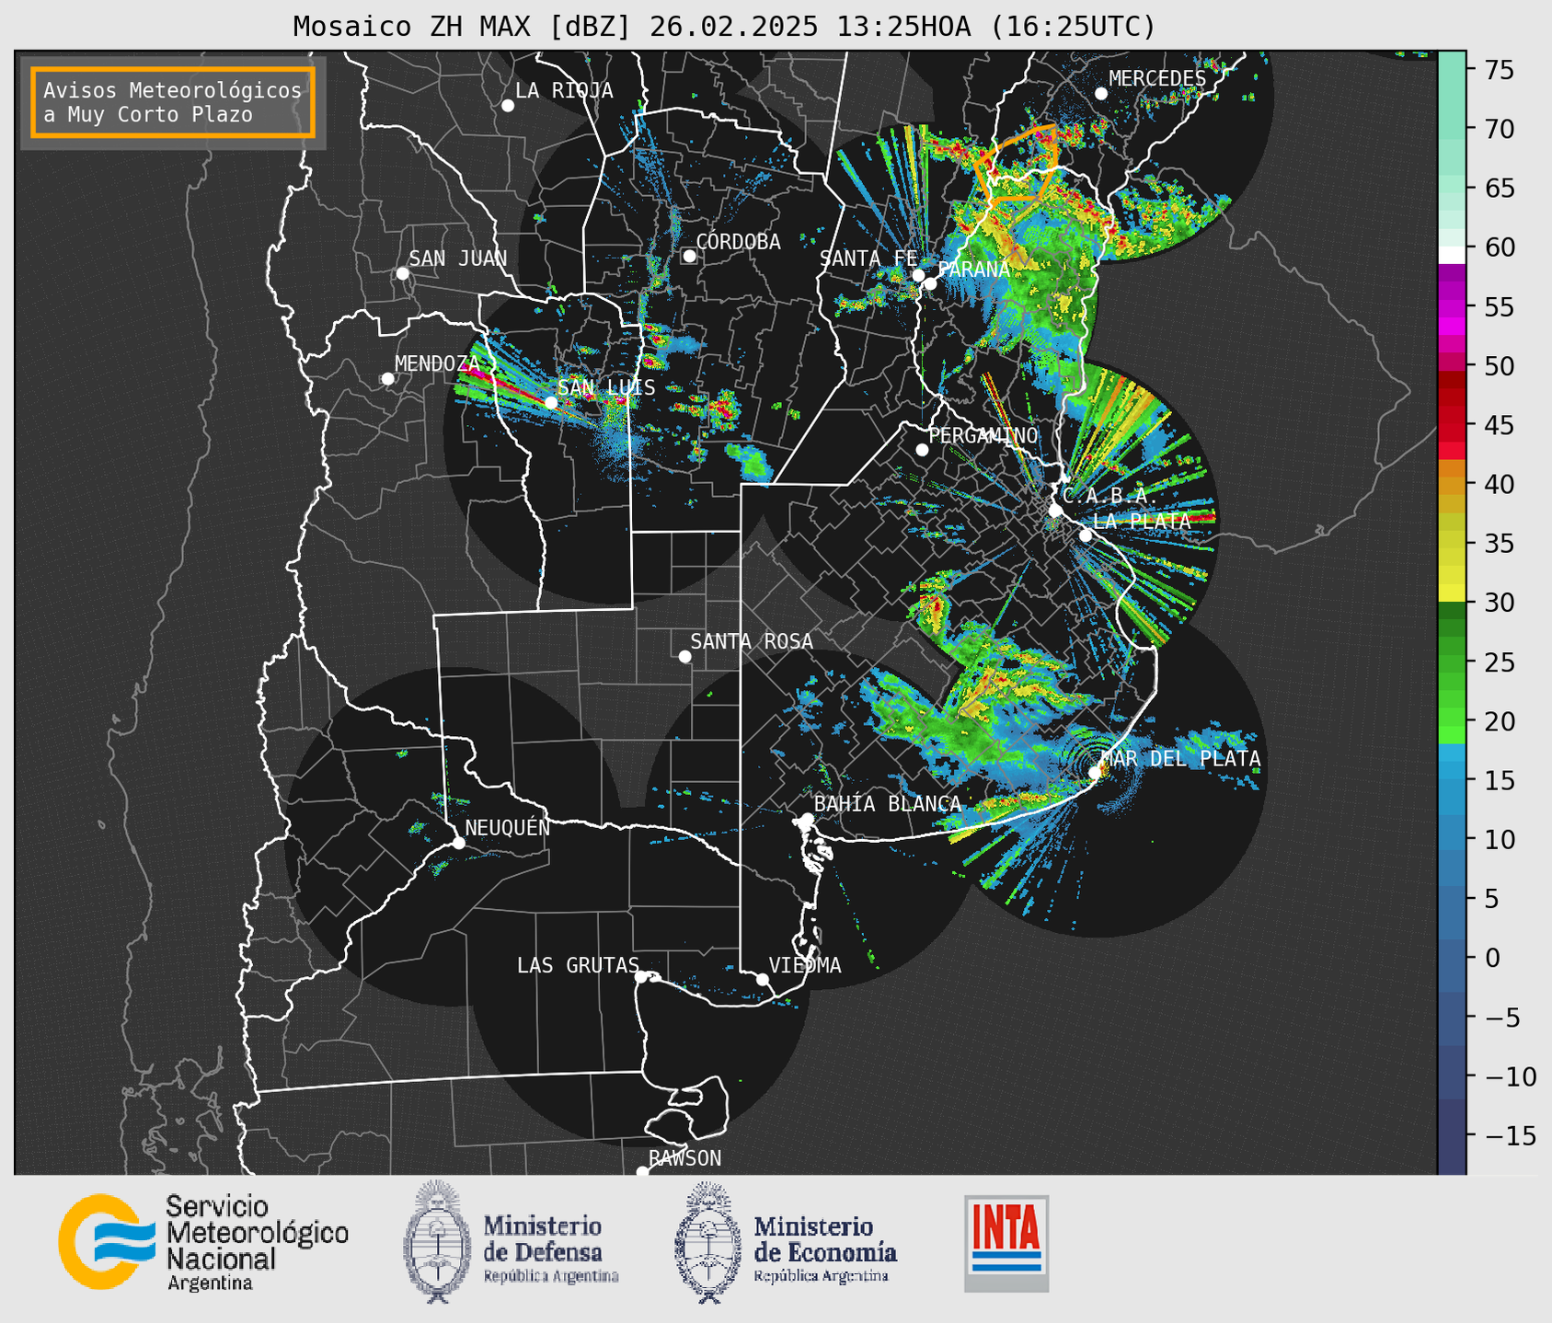Click the map title 'Mosaico ZH MAX [dBZ]'
Screen dimensions: 1552x1323
point(463,27)
